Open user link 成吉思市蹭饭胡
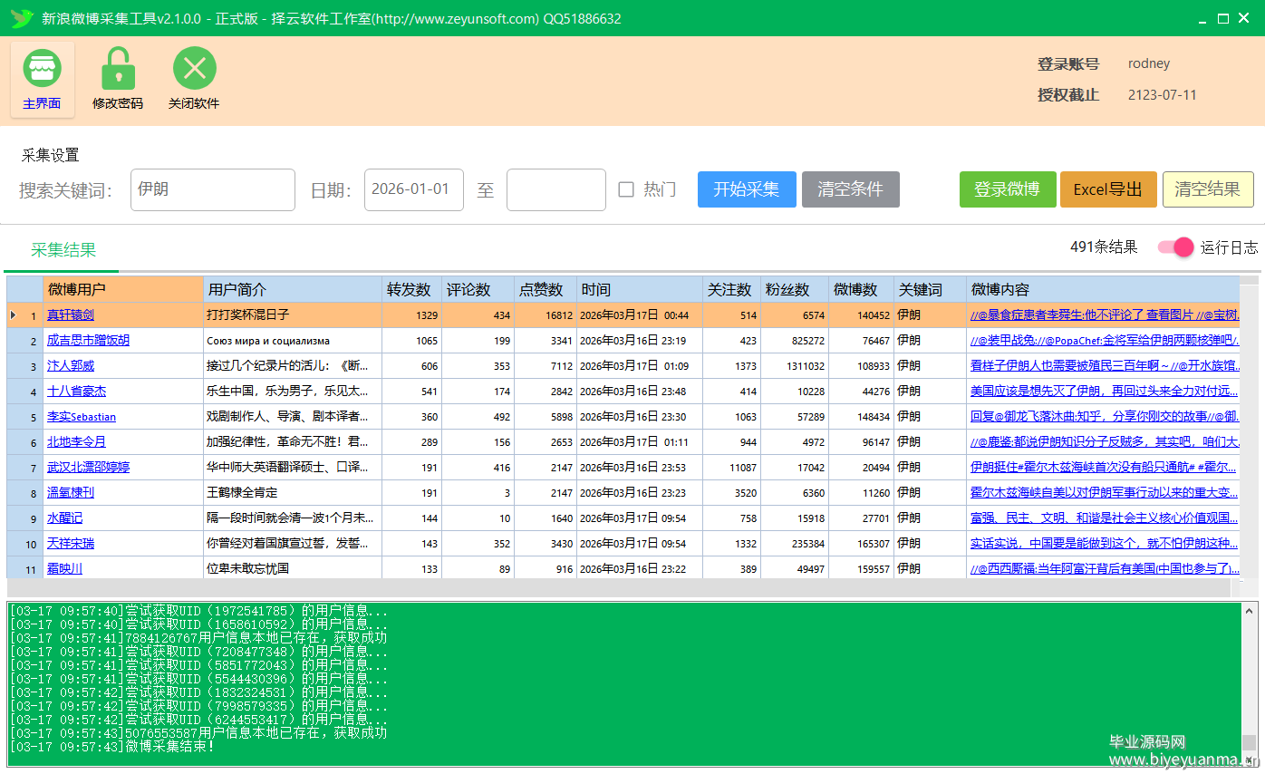The height and width of the screenshot is (774, 1265). point(88,341)
